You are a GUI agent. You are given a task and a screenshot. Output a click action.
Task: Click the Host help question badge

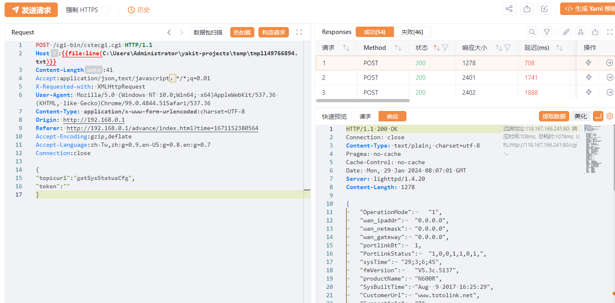[x=55, y=53]
